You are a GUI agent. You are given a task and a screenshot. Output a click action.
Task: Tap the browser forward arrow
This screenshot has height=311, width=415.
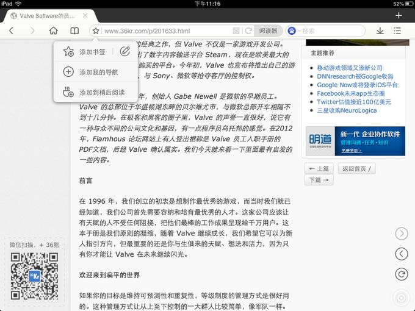pos(32,30)
